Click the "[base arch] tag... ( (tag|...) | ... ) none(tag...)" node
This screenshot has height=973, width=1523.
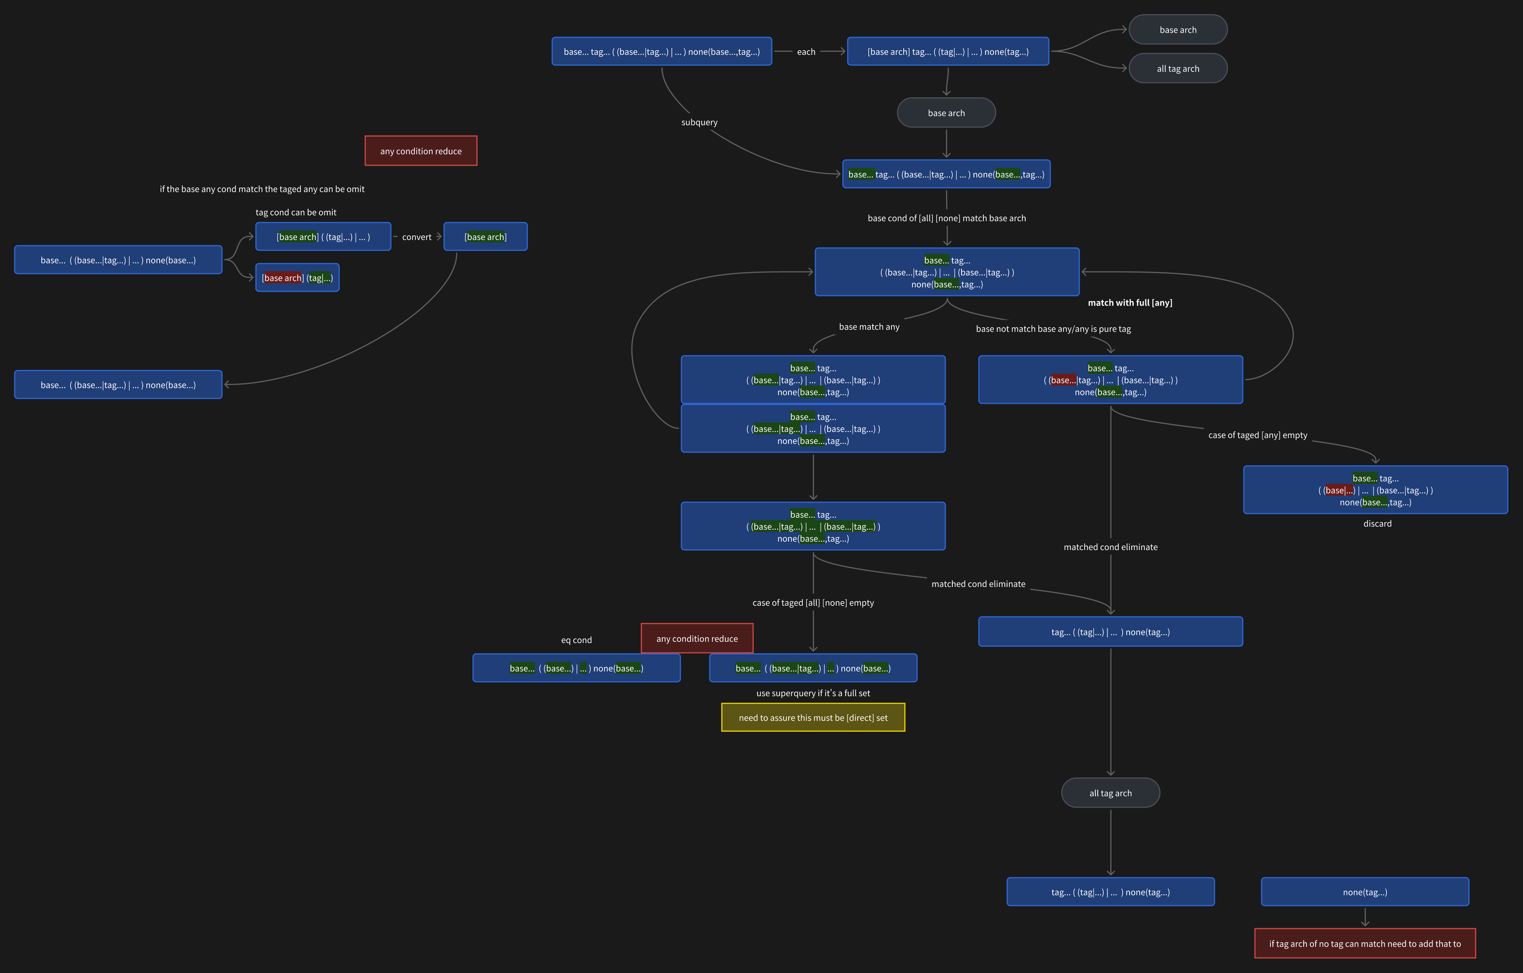[948, 52]
